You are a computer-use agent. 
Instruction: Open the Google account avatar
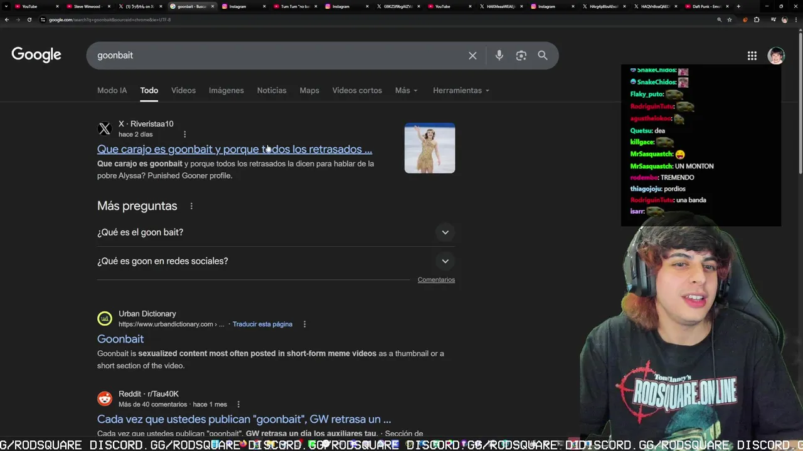[x=776, y=55]
